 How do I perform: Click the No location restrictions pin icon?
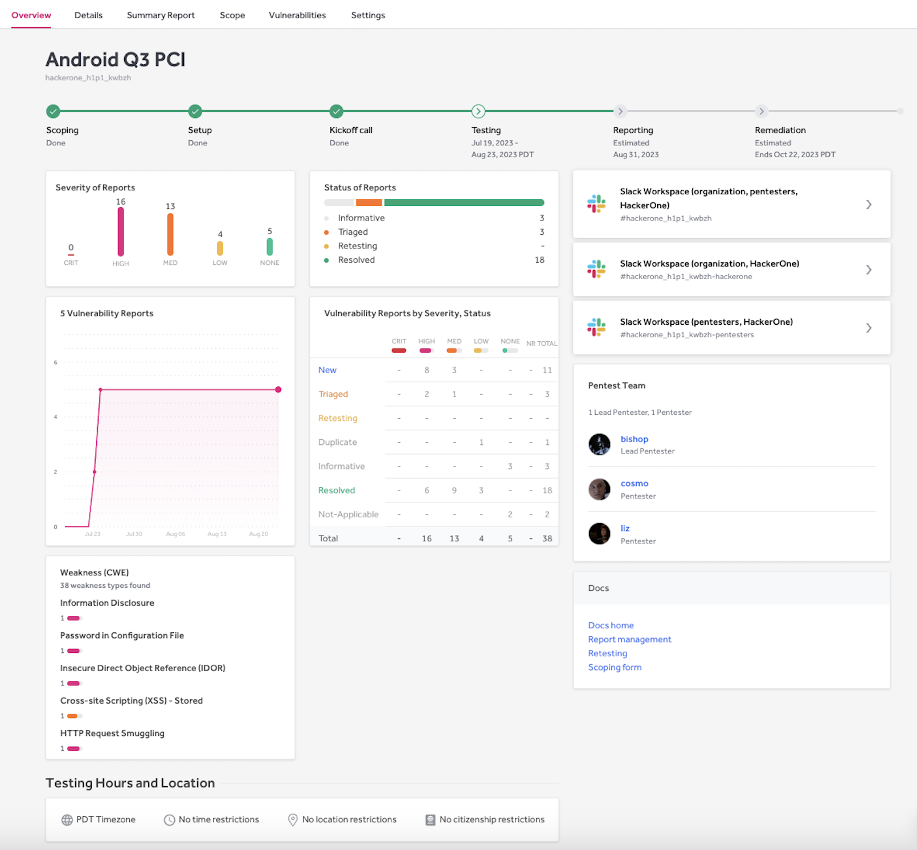point(292,819)
